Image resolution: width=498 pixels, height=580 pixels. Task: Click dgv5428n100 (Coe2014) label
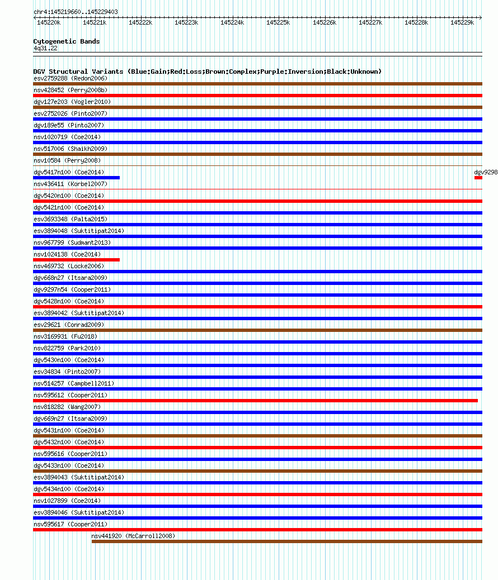[x=69, y=302]
